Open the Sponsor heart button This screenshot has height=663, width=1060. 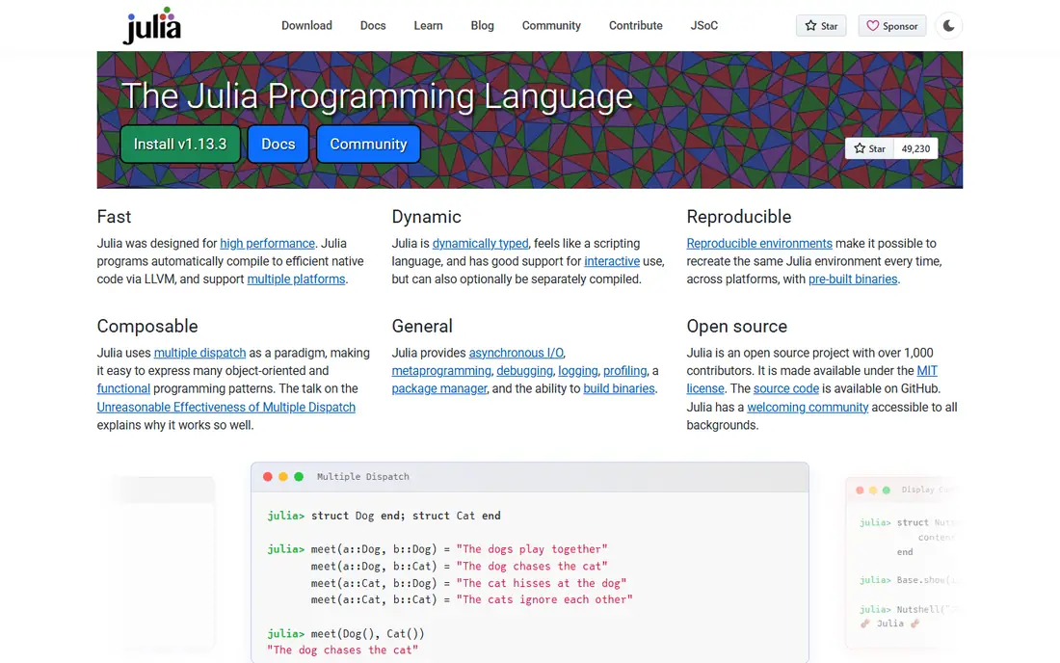click(x=891, y=26)
